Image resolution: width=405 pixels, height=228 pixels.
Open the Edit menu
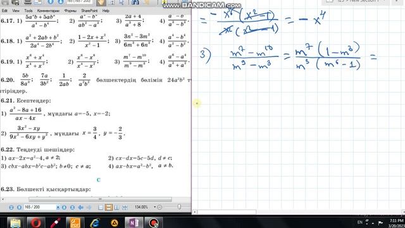coord(4,11)
